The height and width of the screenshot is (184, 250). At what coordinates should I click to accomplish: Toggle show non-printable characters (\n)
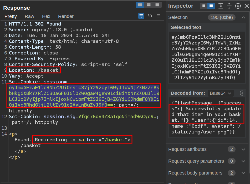150,16
